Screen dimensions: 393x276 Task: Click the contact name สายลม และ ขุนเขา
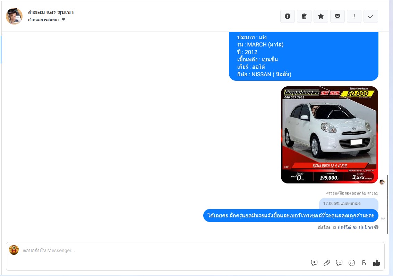50,12
